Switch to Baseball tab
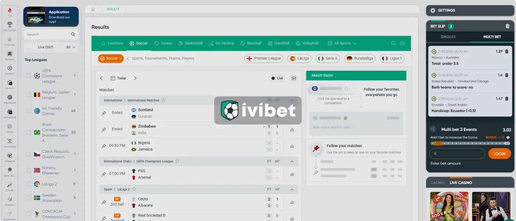 (251, 43)
